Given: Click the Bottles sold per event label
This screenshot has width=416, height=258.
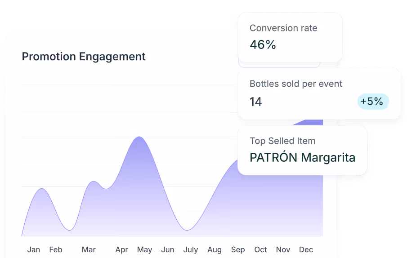Looking at the screenshot, I should [x=296, y=84].
